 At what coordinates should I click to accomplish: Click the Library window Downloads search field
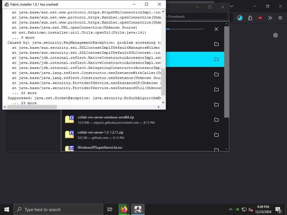196,17
